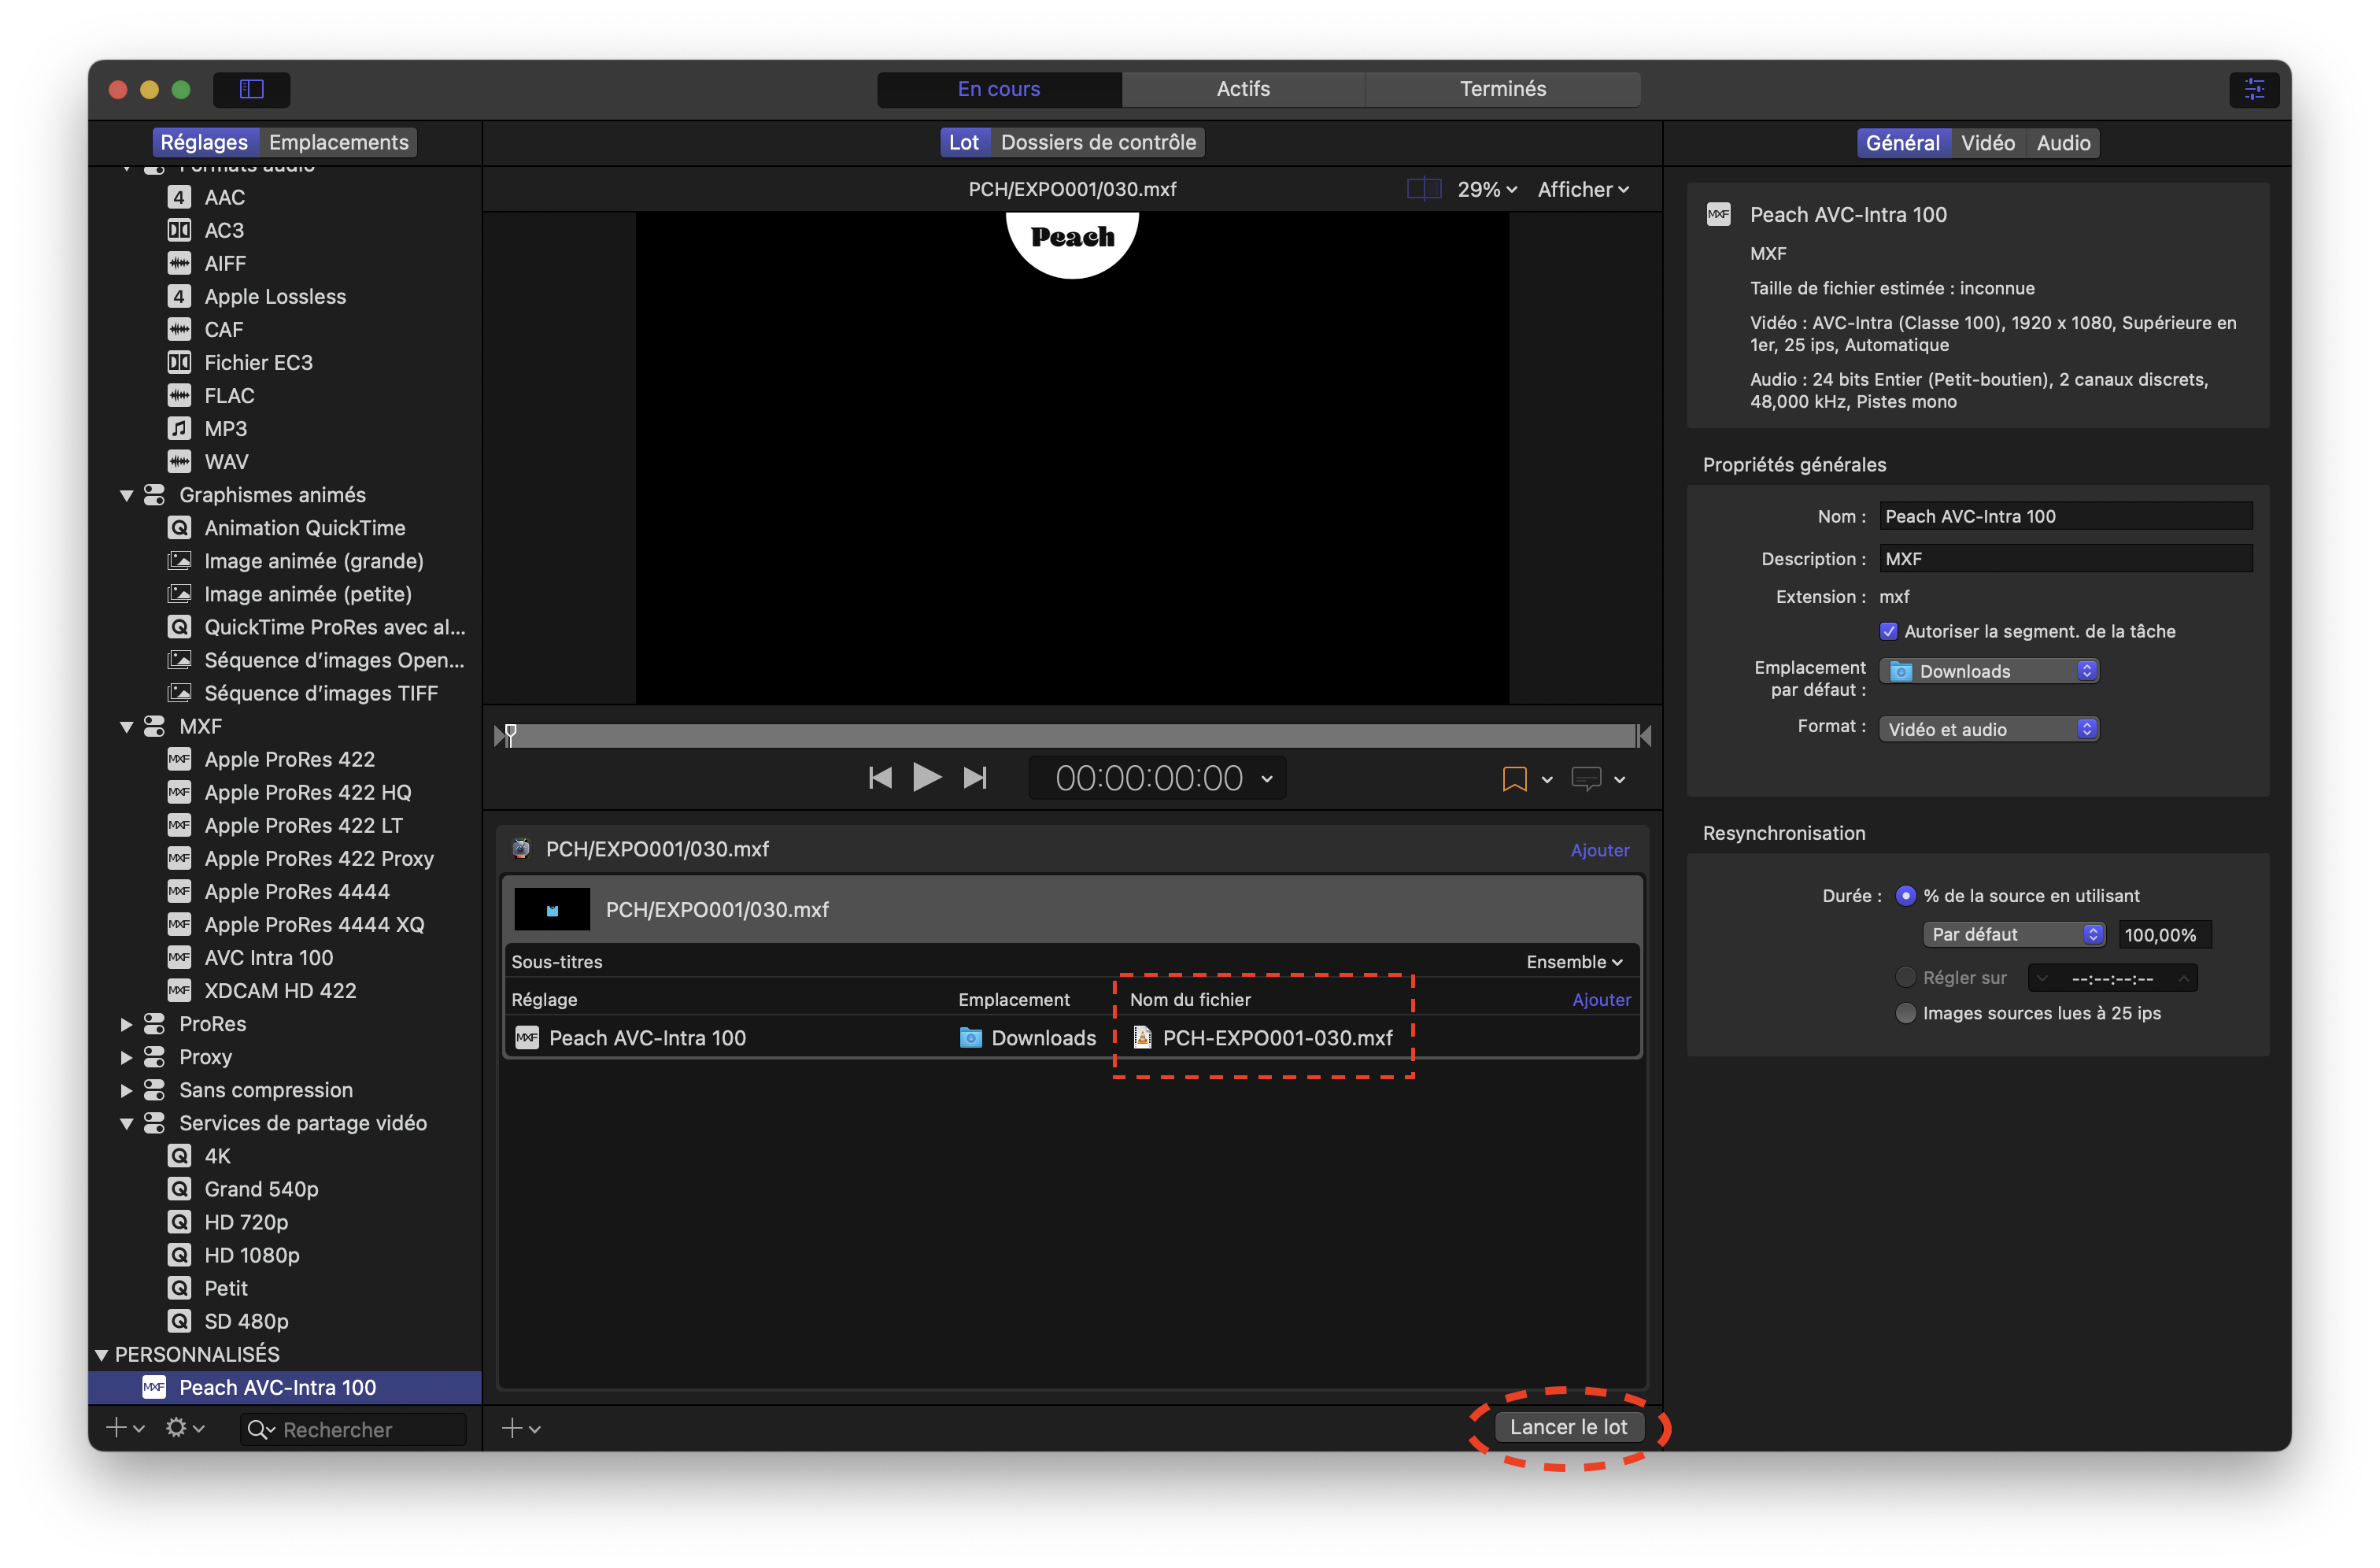This screenshot has height=1568, width=2380.
Task: Switch to the Terminés tab
Action: 1502,89
